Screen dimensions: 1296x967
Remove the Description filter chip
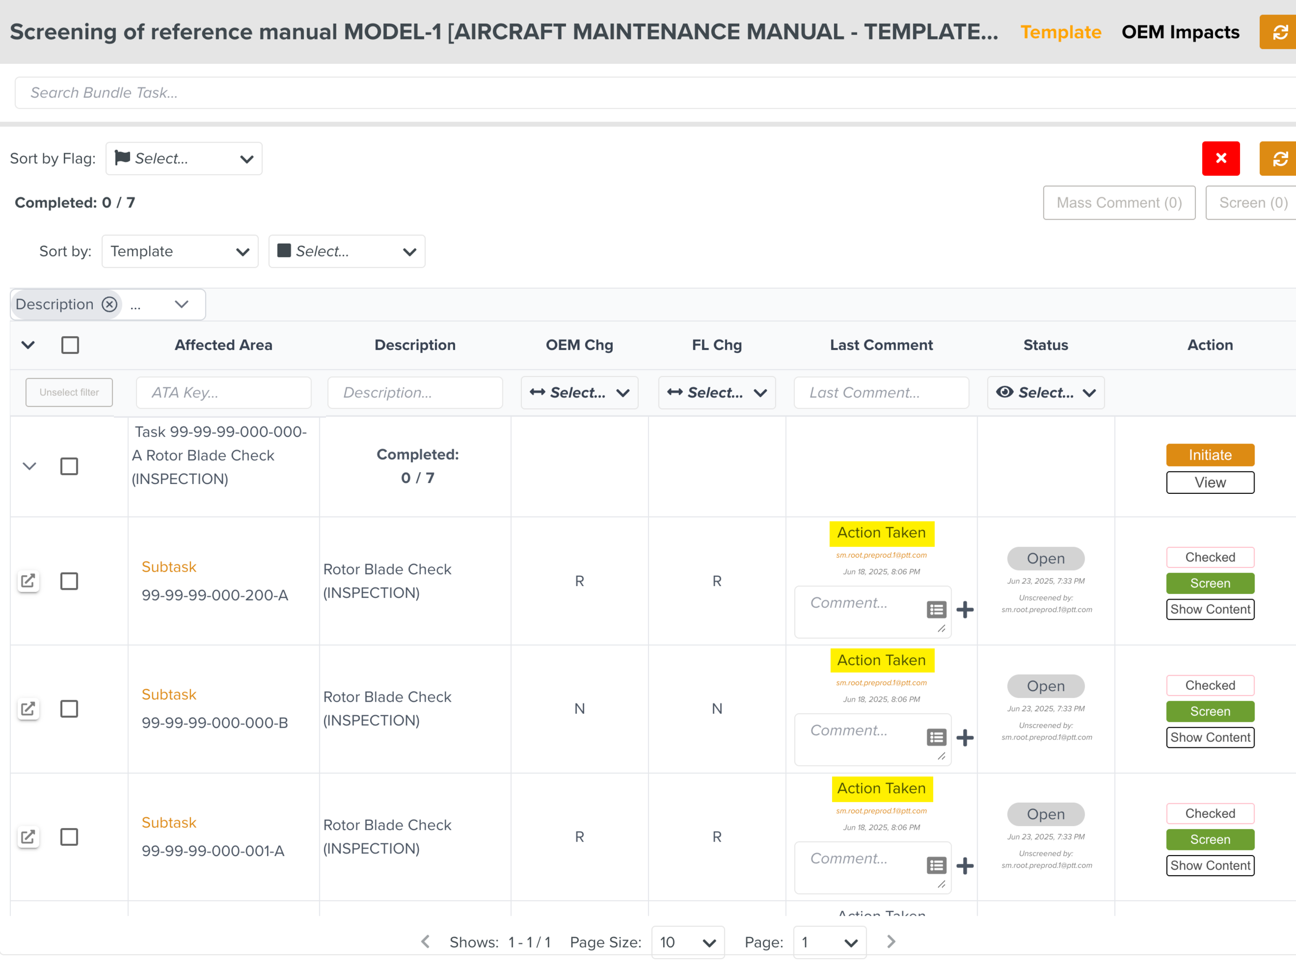(x=109, y=304)
